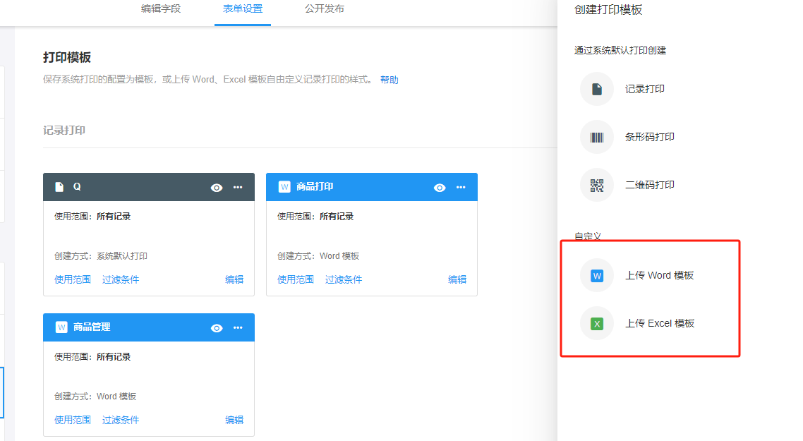The width and height of the screenshot is (803, 441).
Task: Click 编辑 on the 商品打印 card
Action: pyautogui.click(x=457, y=279)
